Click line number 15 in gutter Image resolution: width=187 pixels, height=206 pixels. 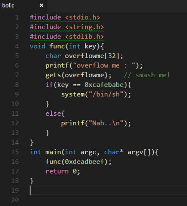15,152
